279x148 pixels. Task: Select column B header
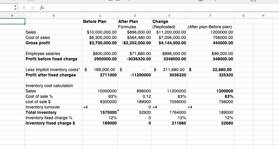click(54, 15)
